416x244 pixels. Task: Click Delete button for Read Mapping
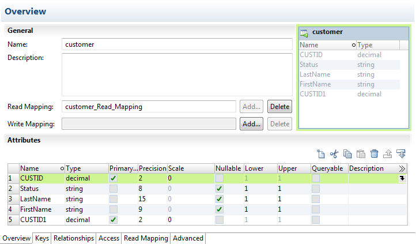pyautogui.click(x=279, y=107)
